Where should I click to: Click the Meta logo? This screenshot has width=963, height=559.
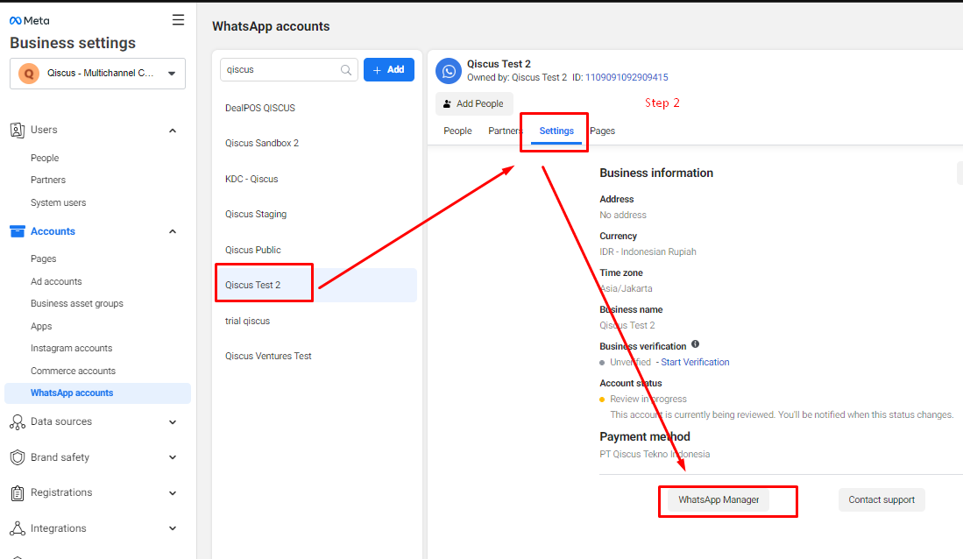tap(28, 21)
